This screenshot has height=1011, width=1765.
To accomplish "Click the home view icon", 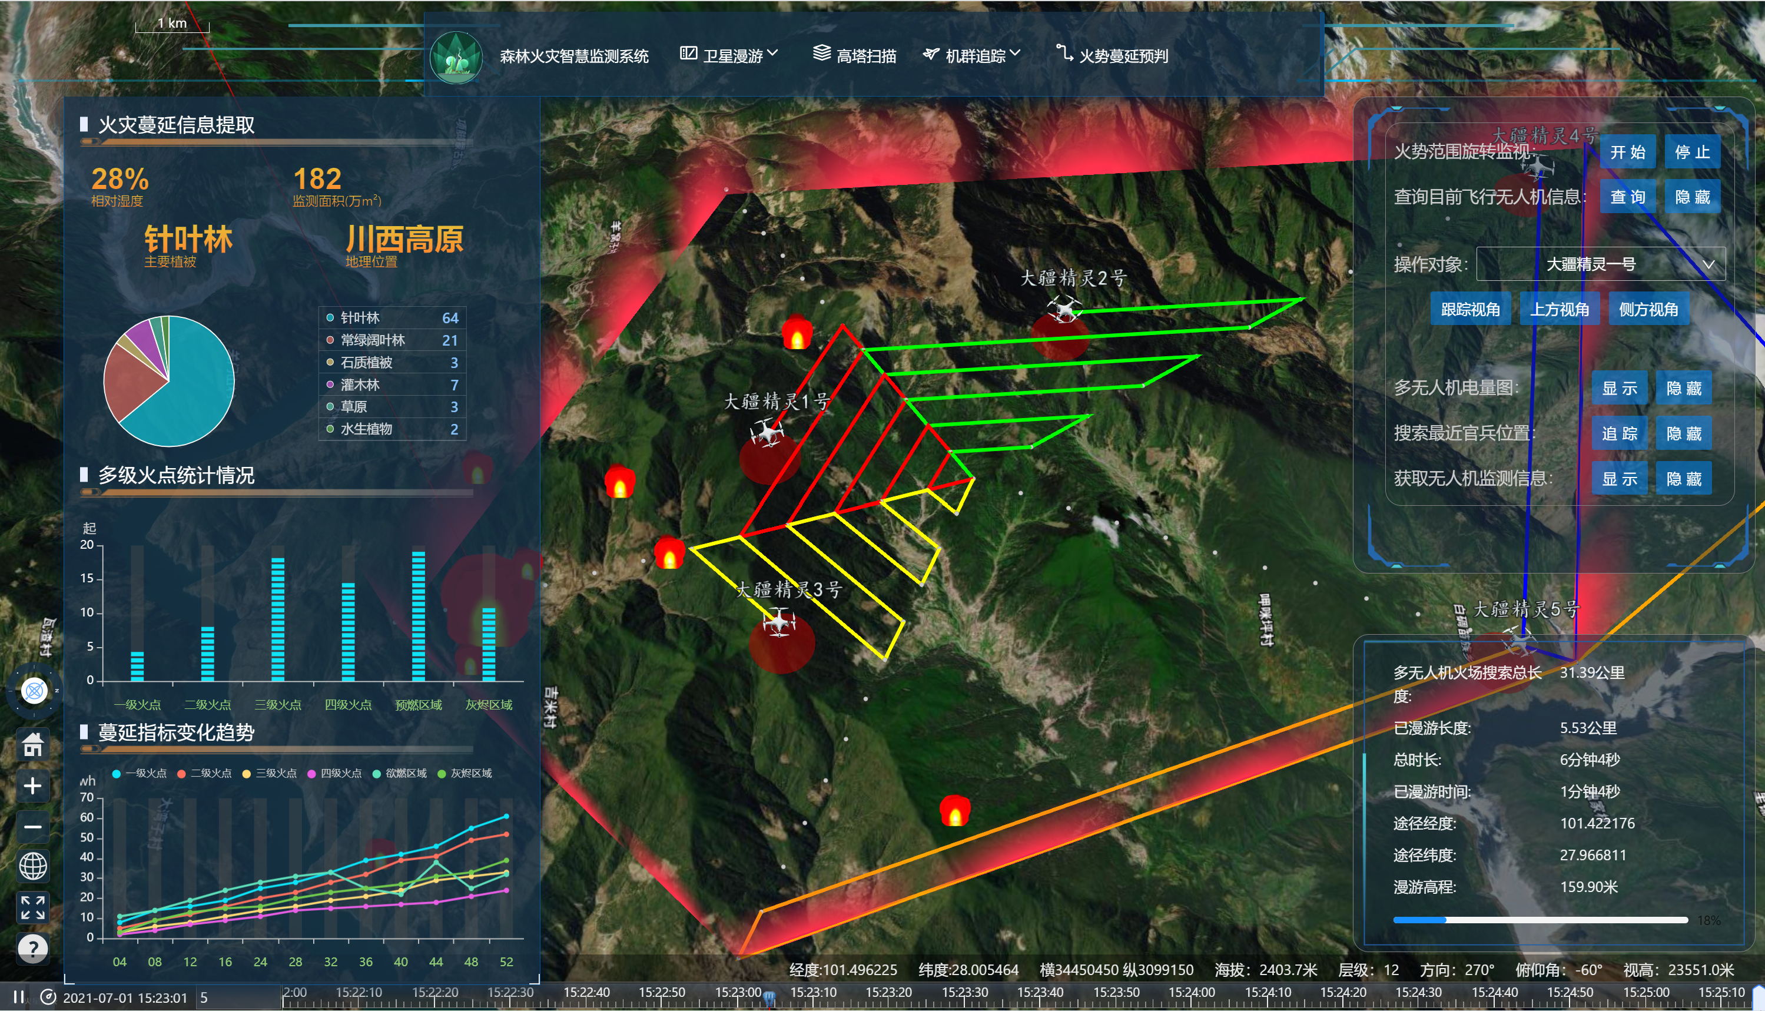I will (x=32, y=745).
